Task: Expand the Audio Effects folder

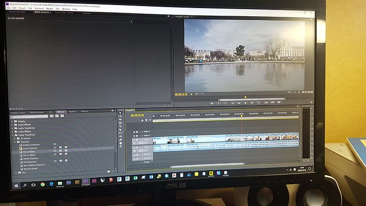Action: (x=12, y=125)
